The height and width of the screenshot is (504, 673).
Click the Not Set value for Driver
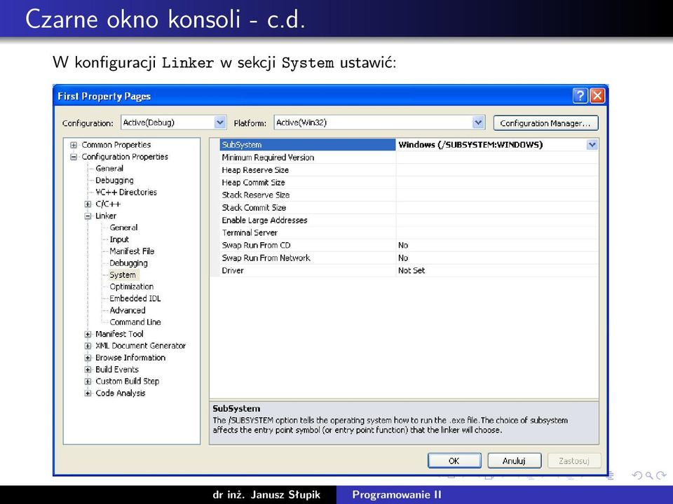coord(412,270)
